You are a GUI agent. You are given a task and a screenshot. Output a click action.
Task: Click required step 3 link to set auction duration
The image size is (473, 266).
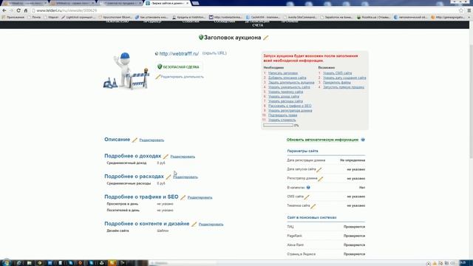point(291,82)
